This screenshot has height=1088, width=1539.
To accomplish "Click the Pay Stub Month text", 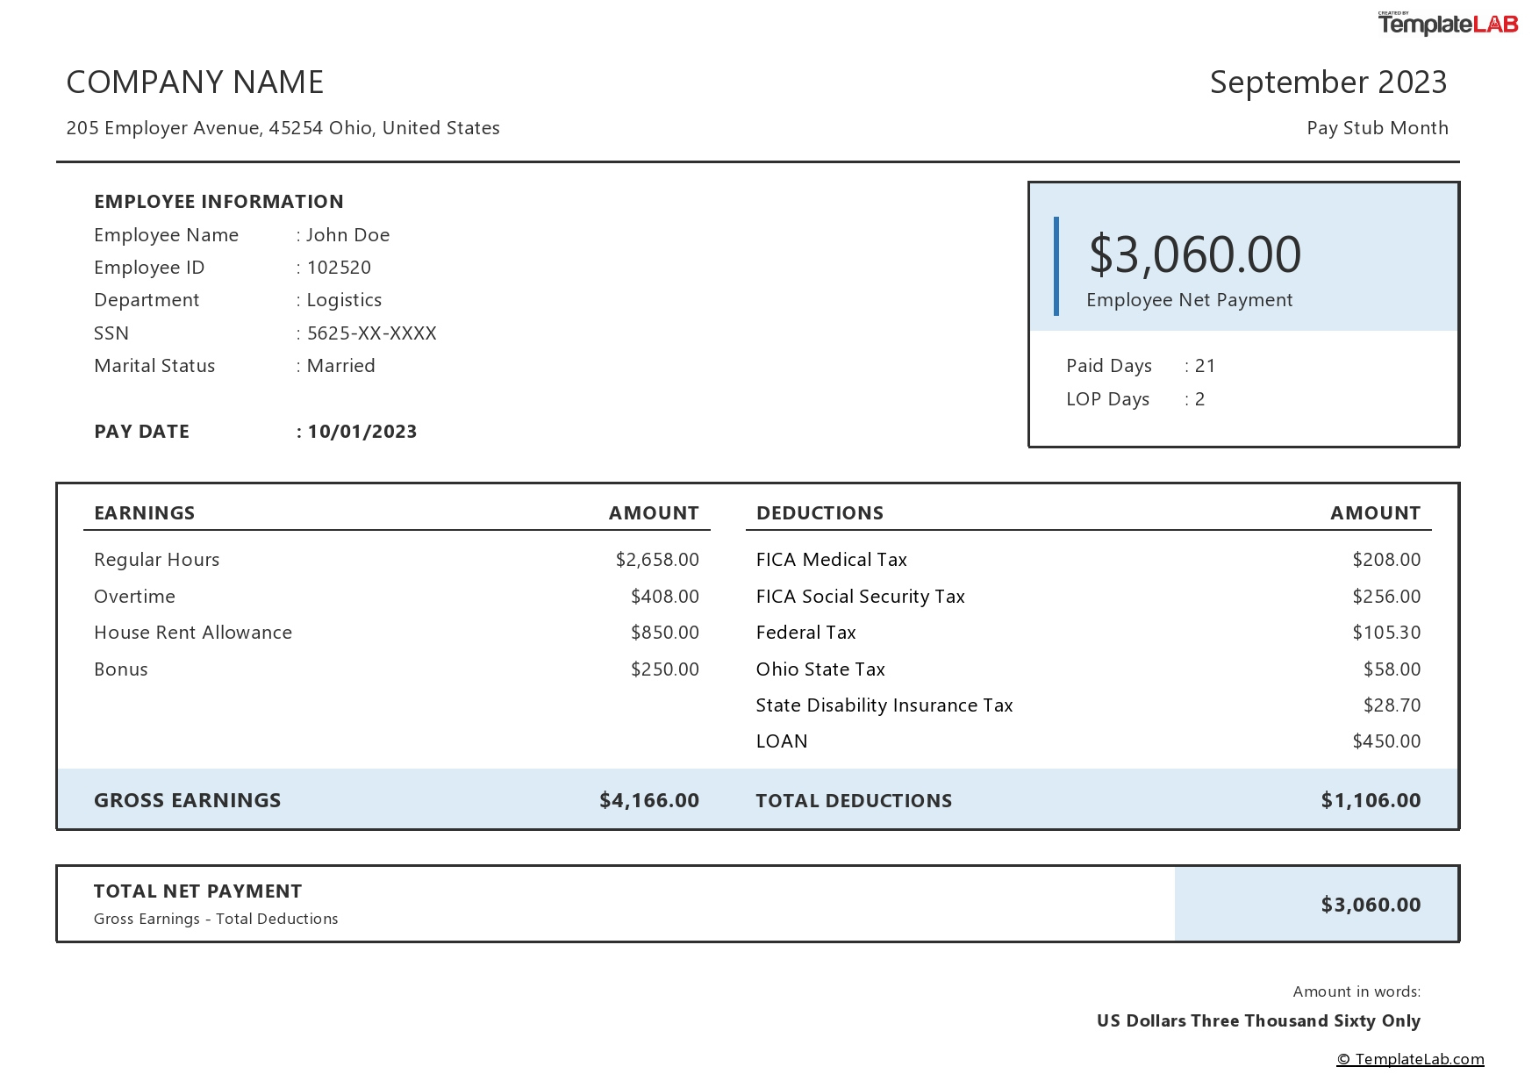I will point(1377,127).
